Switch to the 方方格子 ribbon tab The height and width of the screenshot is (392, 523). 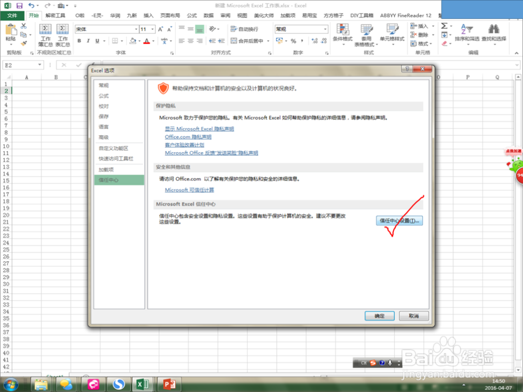334,15
